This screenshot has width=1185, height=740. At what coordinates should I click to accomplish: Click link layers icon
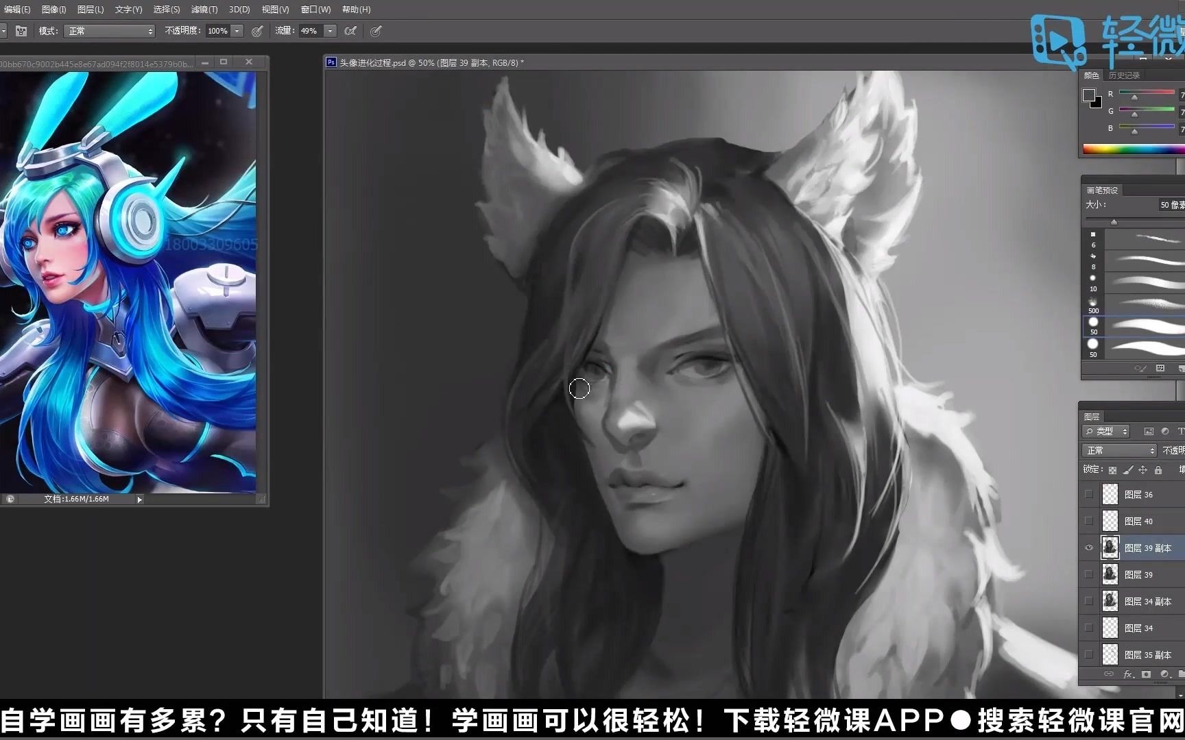[1109, 674]
